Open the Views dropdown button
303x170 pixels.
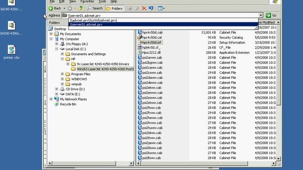[x=161, y=8]
